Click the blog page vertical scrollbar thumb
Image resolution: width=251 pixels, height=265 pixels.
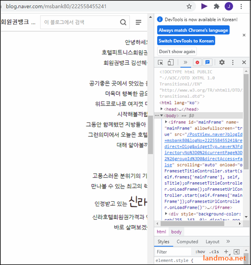[150, 135]
